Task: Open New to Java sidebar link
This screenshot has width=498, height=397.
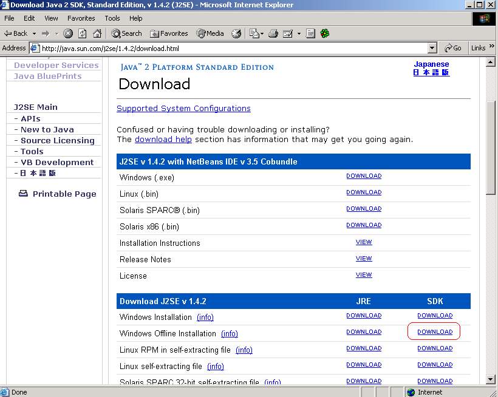Action: point(47,129)
